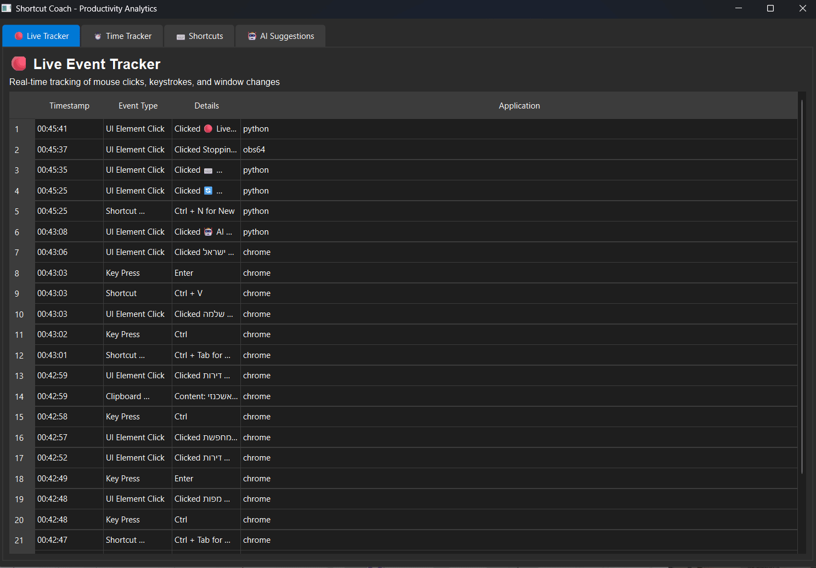Click the Details column header
The width and height of the screenshot is (816, 568).
coord(206,106)
